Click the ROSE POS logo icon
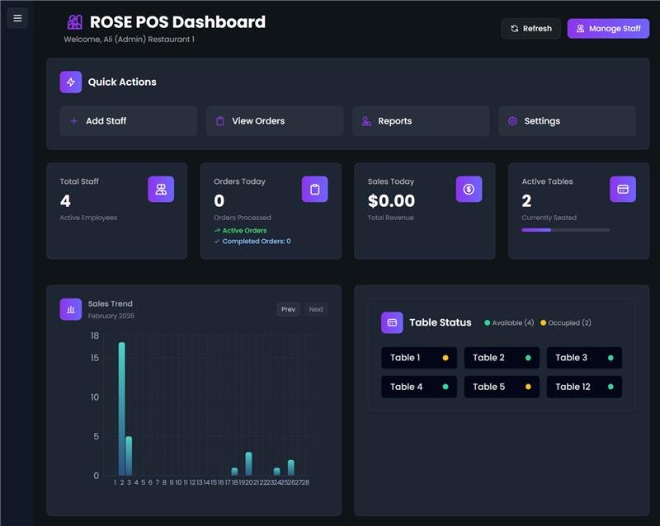 pos(74,22)
